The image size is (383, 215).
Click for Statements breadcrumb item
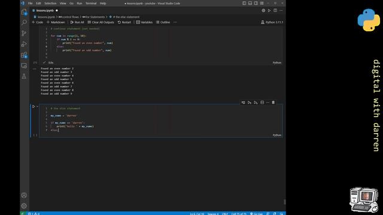coord(93,17)
